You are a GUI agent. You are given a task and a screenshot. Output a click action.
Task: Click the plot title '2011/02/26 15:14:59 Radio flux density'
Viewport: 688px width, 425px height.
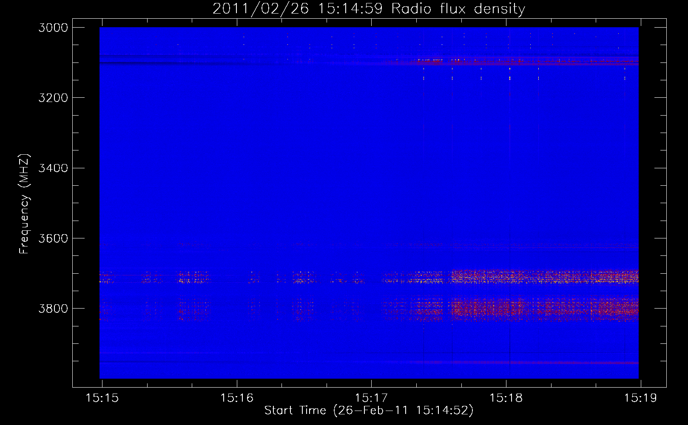[x=369, y=9]
